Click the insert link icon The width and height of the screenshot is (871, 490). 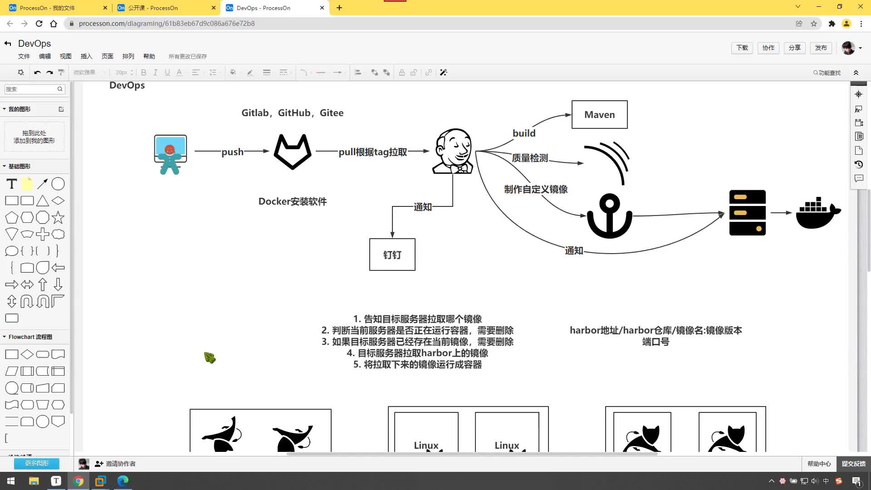(x=429, y=73)
